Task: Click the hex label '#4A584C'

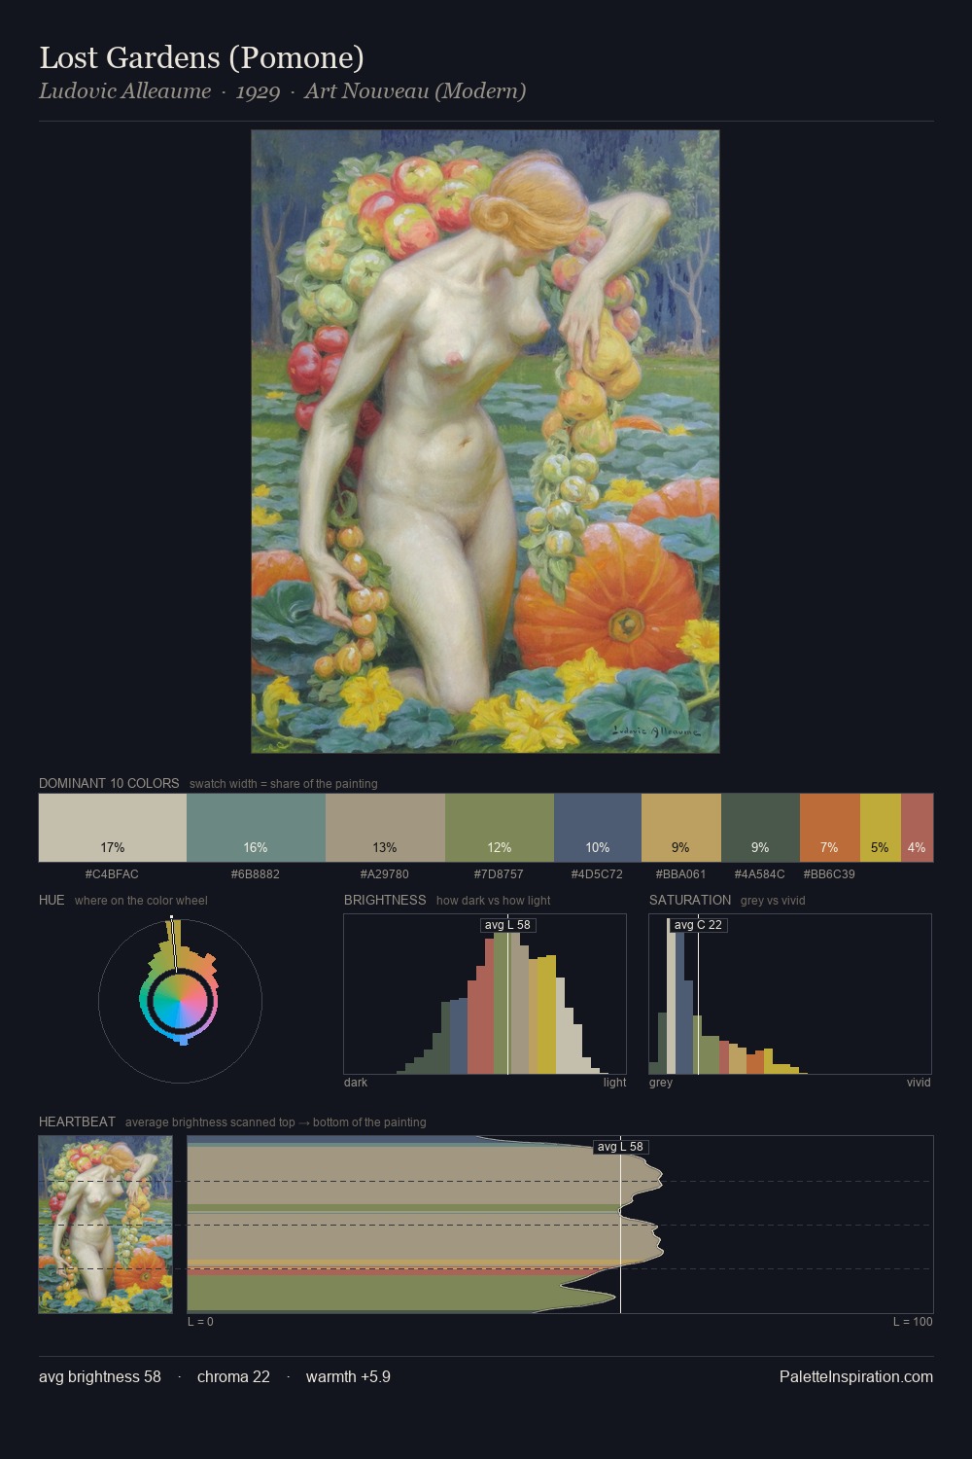Action: pos(760,873)
